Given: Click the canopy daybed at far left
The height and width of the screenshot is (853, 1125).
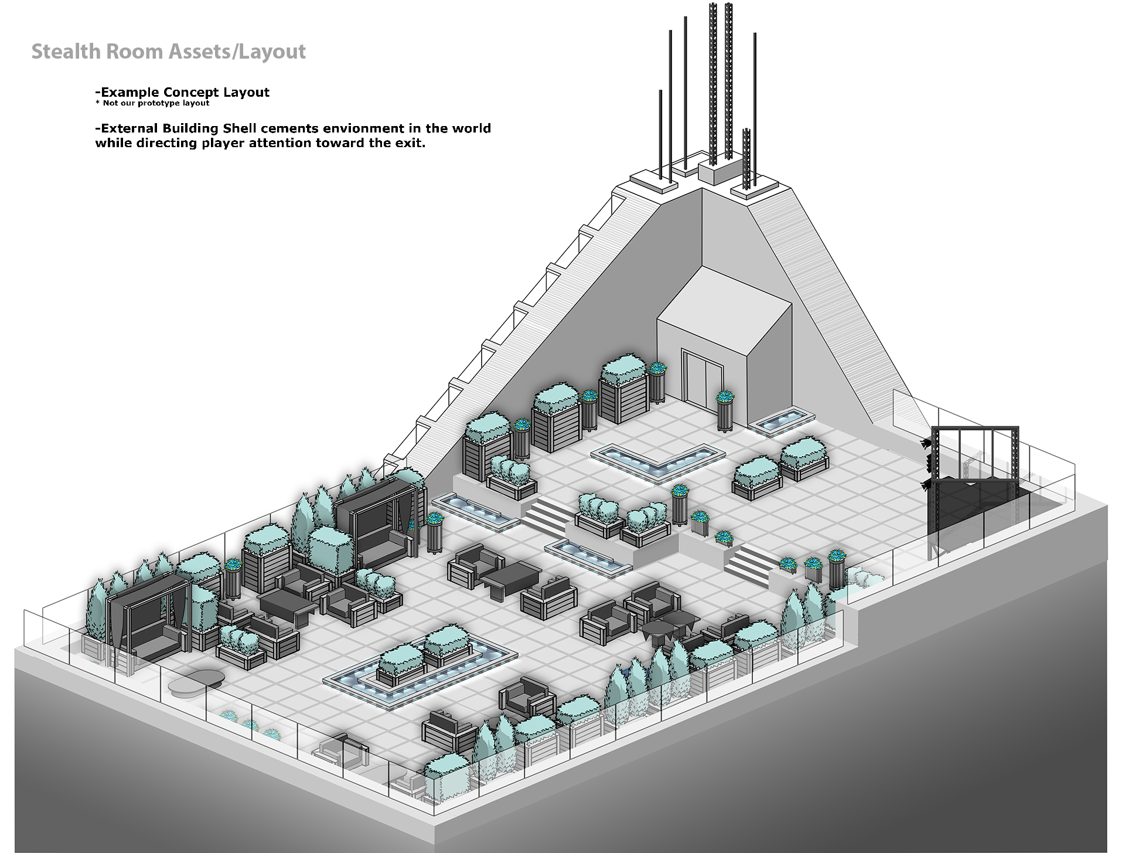Looking at the screenshot, I should (148, 627).
